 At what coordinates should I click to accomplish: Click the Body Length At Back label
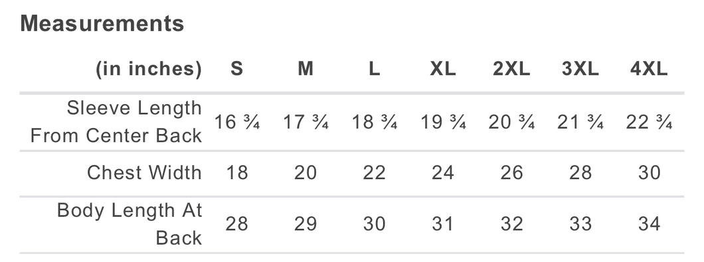(130, 224)
